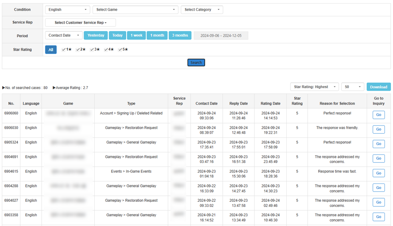The height and width of the screenshot is (226, 393).
Task: Set period to 1 week
Action: coord(136,35)
